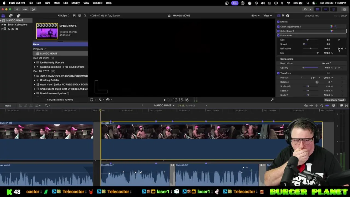350x197 pixels.
Task: Switch to the Color inspector icon
Action: pos(283,16)
